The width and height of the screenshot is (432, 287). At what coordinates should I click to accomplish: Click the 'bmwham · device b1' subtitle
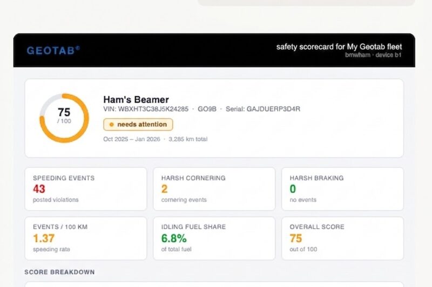coord(373,55)
